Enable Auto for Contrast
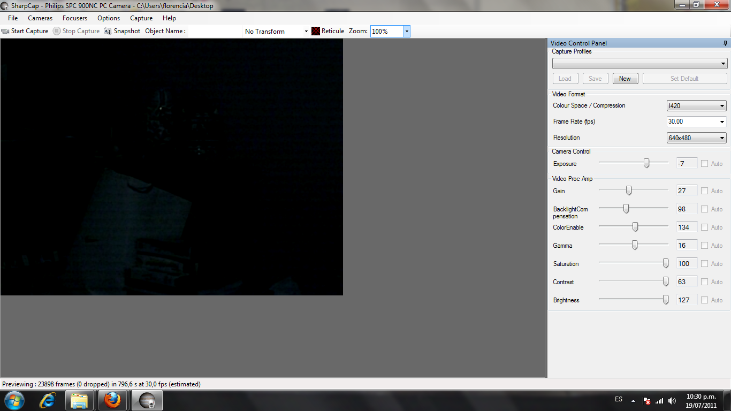The image size is (731, 411). 705,282
